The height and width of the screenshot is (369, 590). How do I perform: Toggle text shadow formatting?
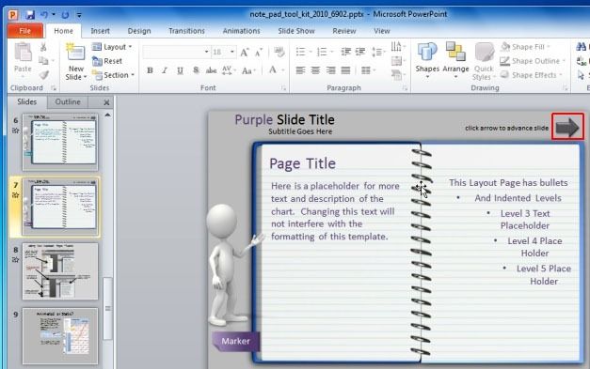pyautogui.click(x=196, y=70)
